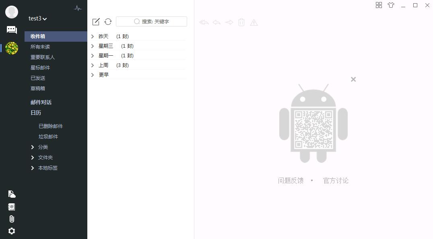This screenshot has width=433, height=239.
Task: Open 已发送 folder
Action: tap(38, 78)
